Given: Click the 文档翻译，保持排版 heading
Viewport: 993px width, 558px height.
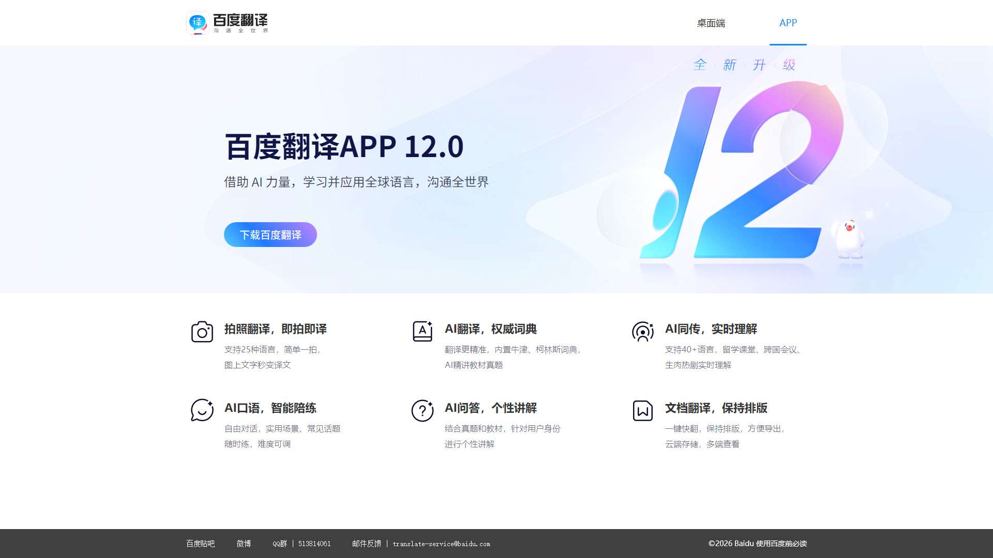Looking at the screenshot, I should click(716, 408).
